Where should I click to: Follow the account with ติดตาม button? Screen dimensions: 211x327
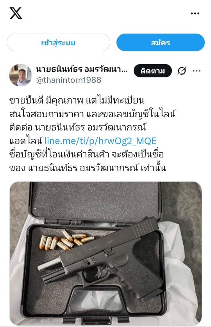coord(153,71)
